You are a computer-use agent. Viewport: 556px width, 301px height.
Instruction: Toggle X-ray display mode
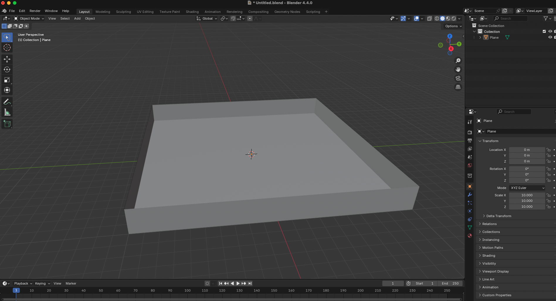(430, 18)
